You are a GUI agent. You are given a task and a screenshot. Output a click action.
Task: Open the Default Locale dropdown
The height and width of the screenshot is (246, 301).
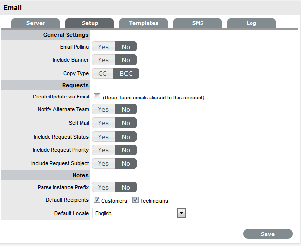click(x=181, y=213)
